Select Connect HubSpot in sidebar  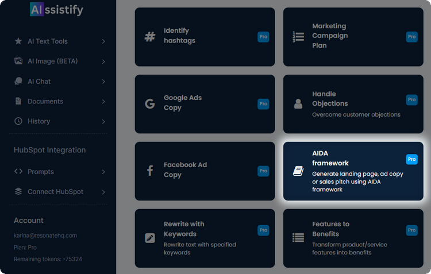55,192
